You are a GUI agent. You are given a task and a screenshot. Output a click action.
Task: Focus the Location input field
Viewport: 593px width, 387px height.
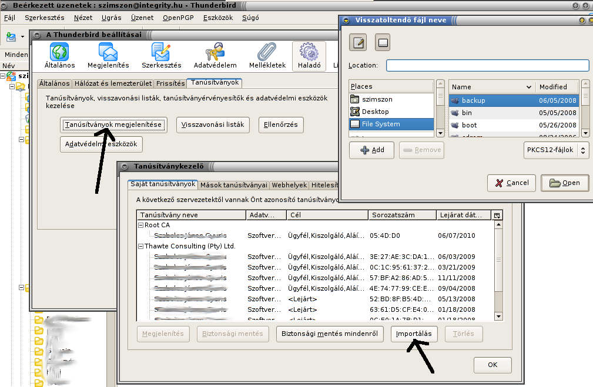point(487,65)
